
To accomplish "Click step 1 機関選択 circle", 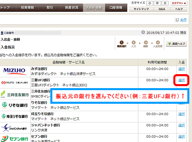I will click(121, 43).
